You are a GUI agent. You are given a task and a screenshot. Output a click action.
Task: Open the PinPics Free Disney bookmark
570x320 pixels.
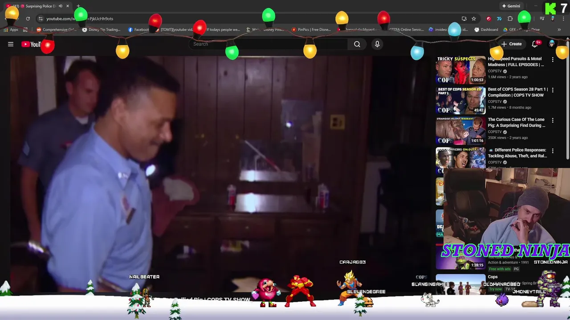[x=311, y=30]
